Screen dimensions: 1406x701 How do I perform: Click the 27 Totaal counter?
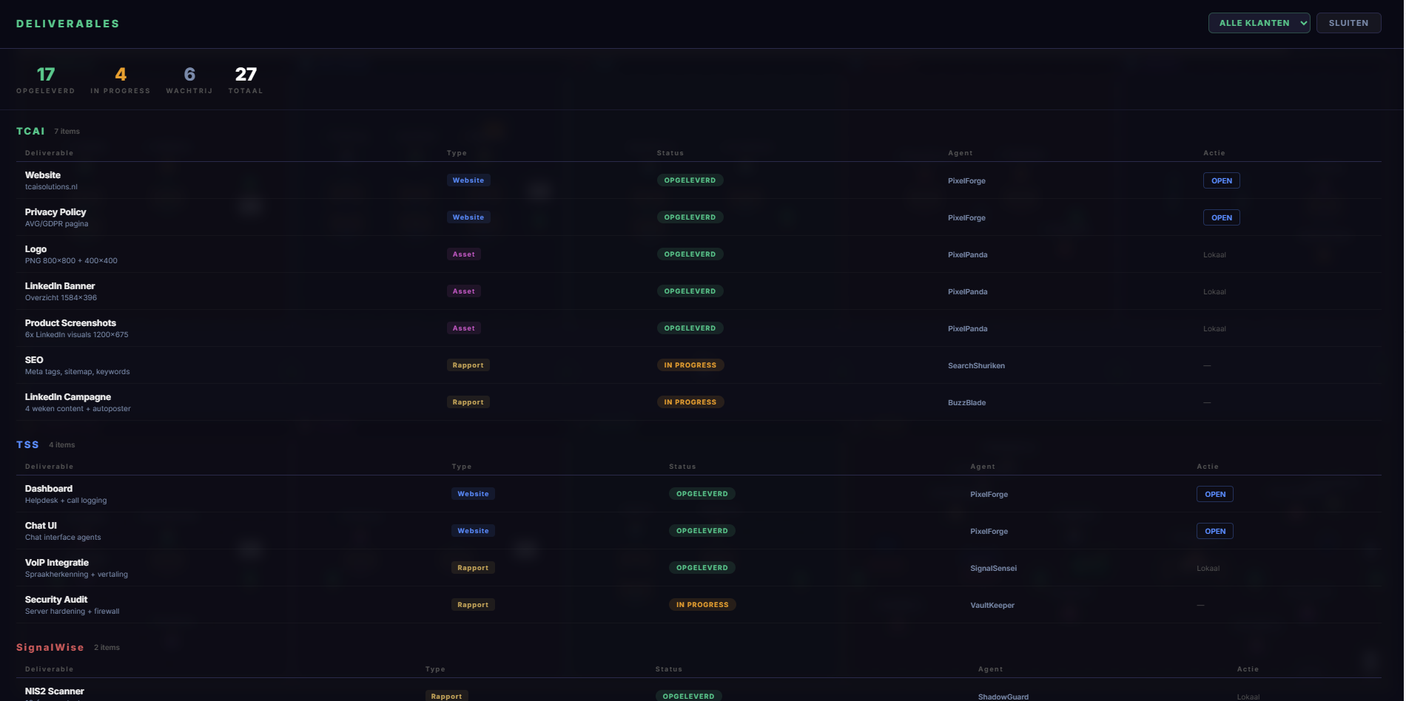click(x=246, y=80)
